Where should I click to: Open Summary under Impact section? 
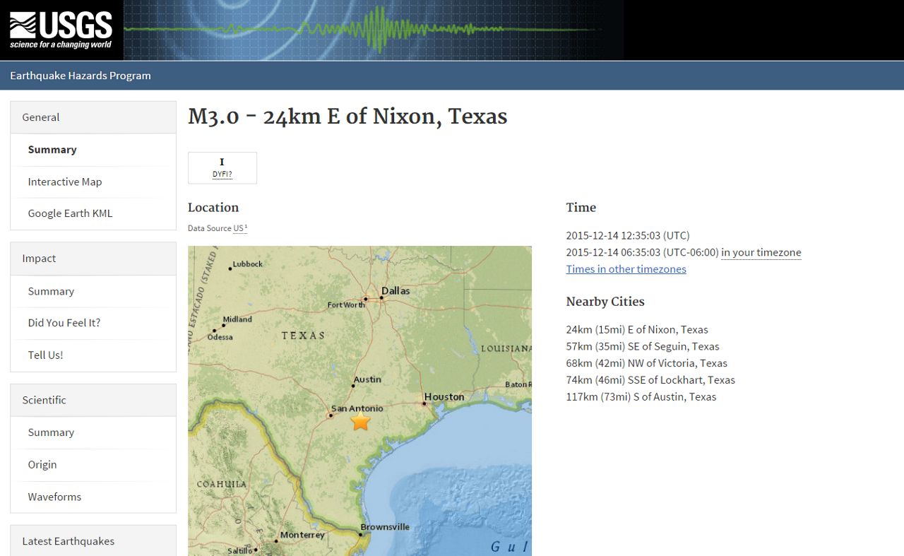(x=51, y=291)
